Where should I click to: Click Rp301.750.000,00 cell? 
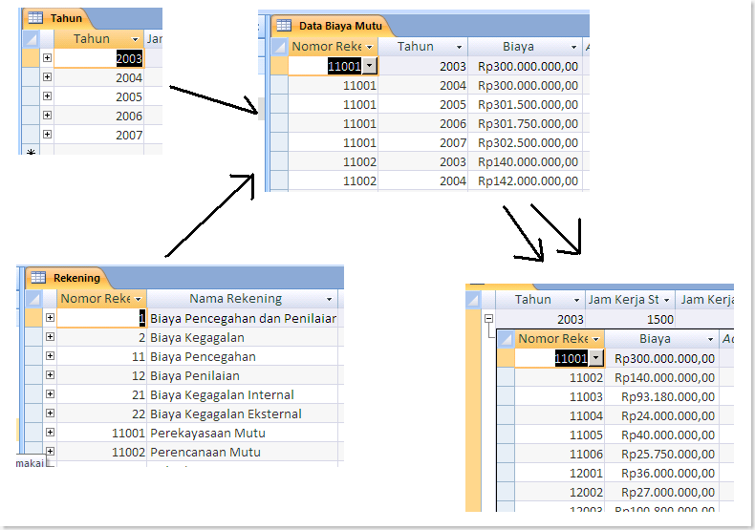[525, 123]
